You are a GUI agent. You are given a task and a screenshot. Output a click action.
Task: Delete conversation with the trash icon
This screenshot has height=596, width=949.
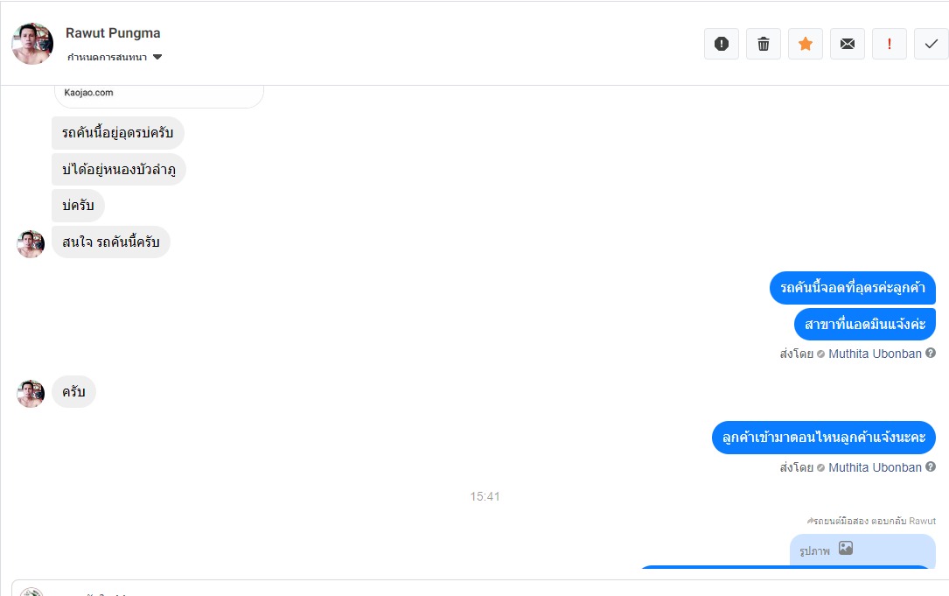[x=764, y=44]
